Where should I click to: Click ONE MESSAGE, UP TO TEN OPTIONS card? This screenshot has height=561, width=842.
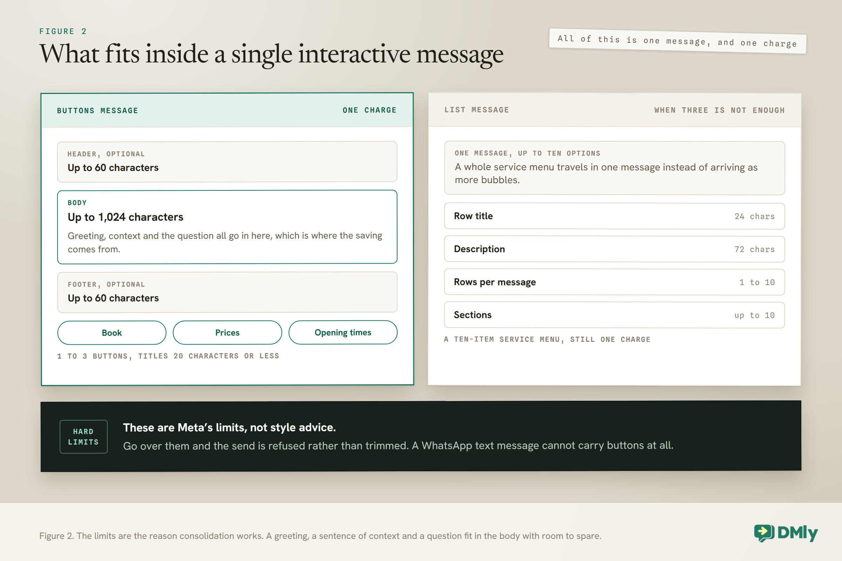(x=615, y=168)
